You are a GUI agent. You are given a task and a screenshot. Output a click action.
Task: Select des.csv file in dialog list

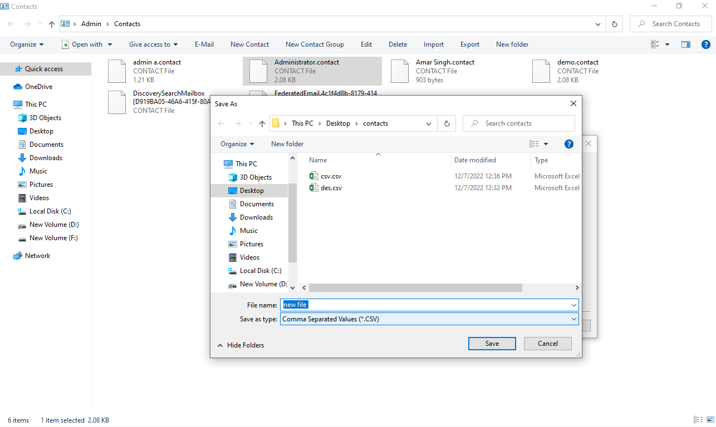pyautogui.click(x=331, y=188)
